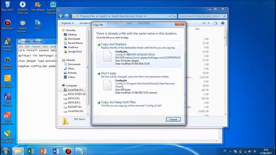Open Corel CAPTURE desktop icon

coord(7,81)
